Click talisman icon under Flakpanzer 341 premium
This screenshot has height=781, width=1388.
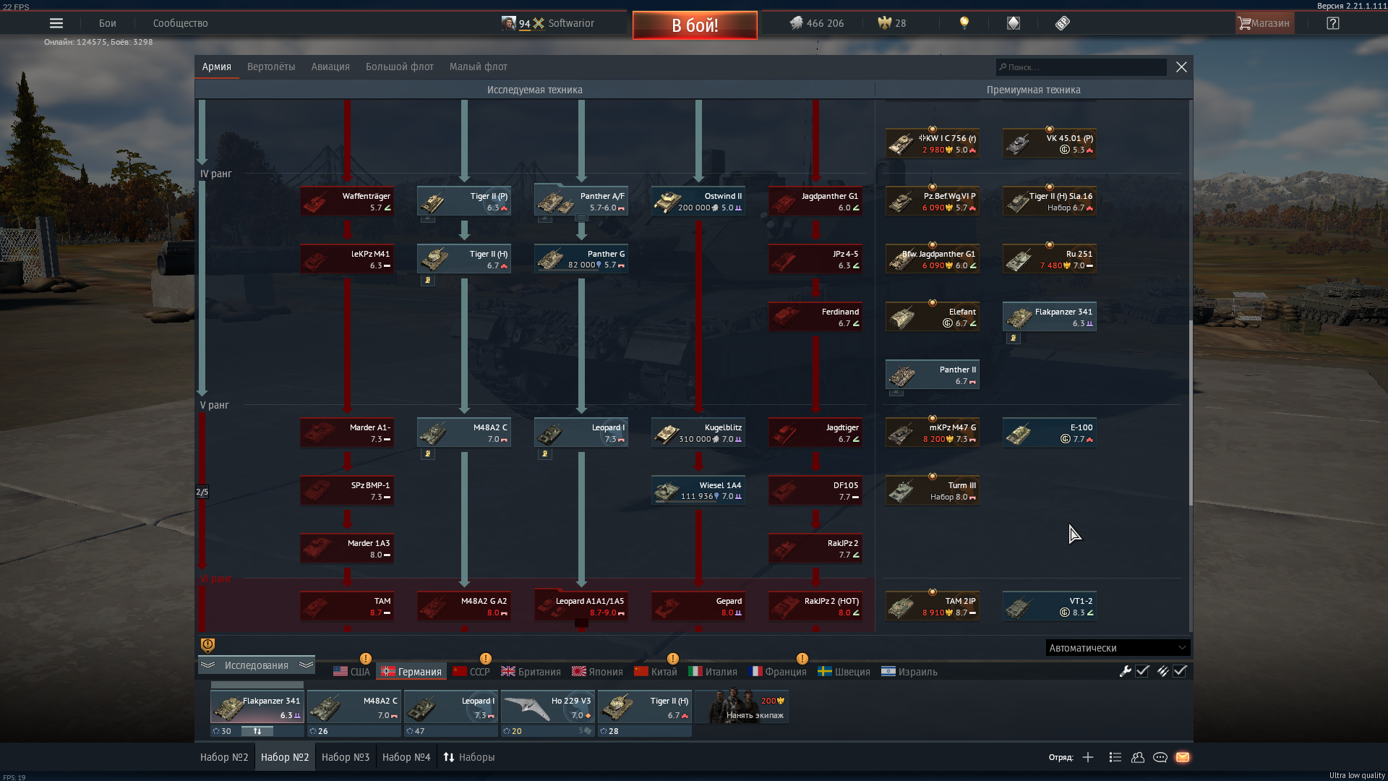[1014, 338]
